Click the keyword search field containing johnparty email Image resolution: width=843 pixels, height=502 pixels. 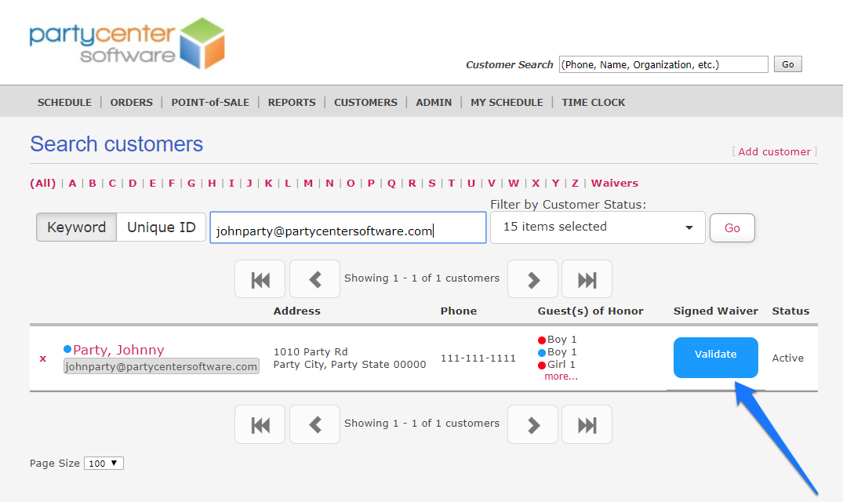[348, 227]
